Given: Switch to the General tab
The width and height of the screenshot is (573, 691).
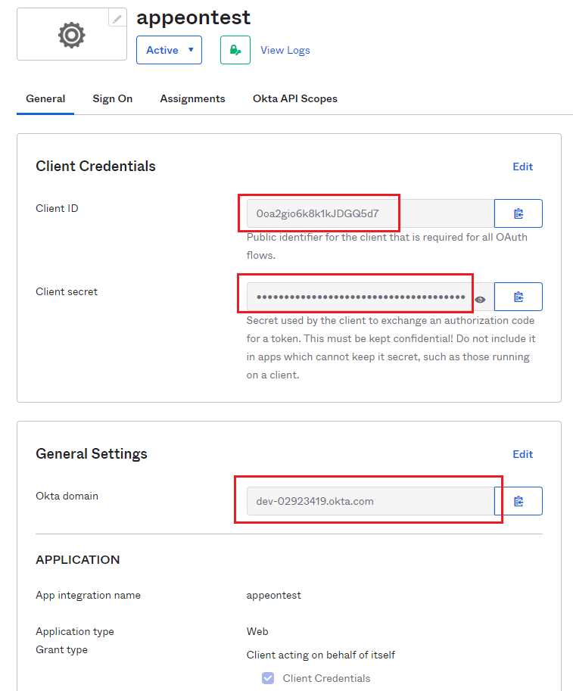Looking at the screenshot, I should (45, 98).
